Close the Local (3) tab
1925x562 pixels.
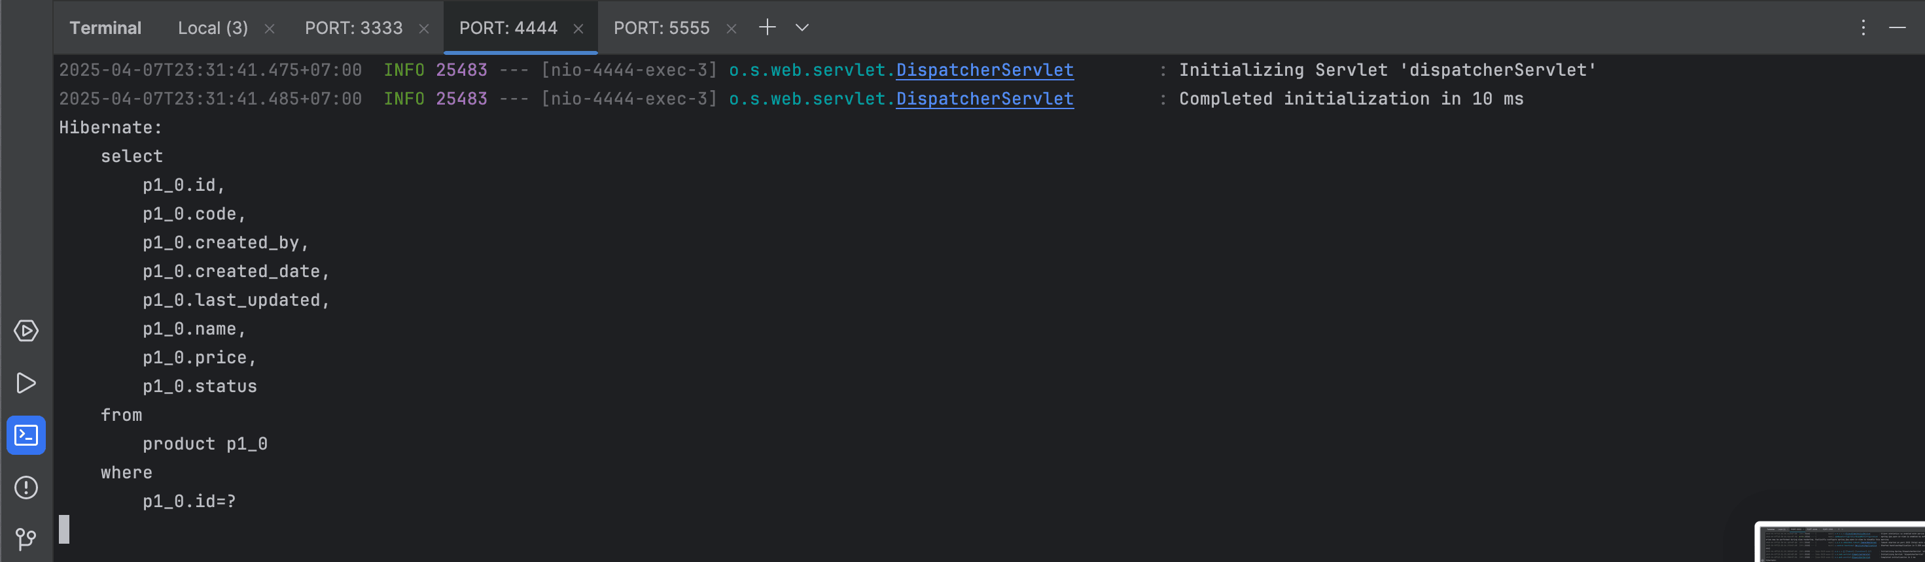point(270,28)
